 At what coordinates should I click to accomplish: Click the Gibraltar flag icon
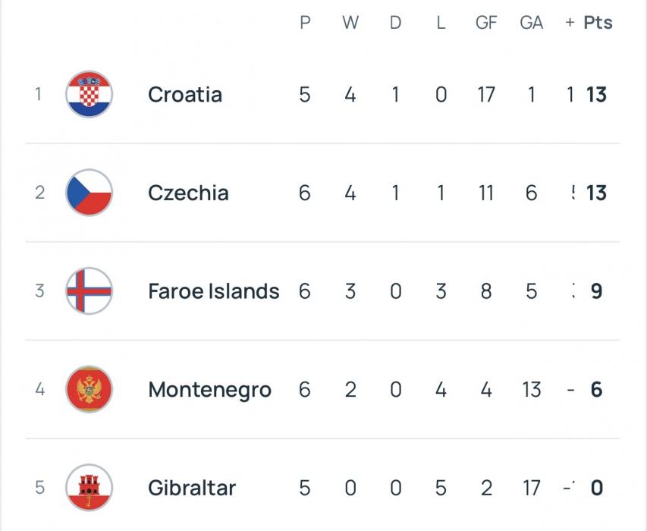pyautogui.click(x=90, y=488)
